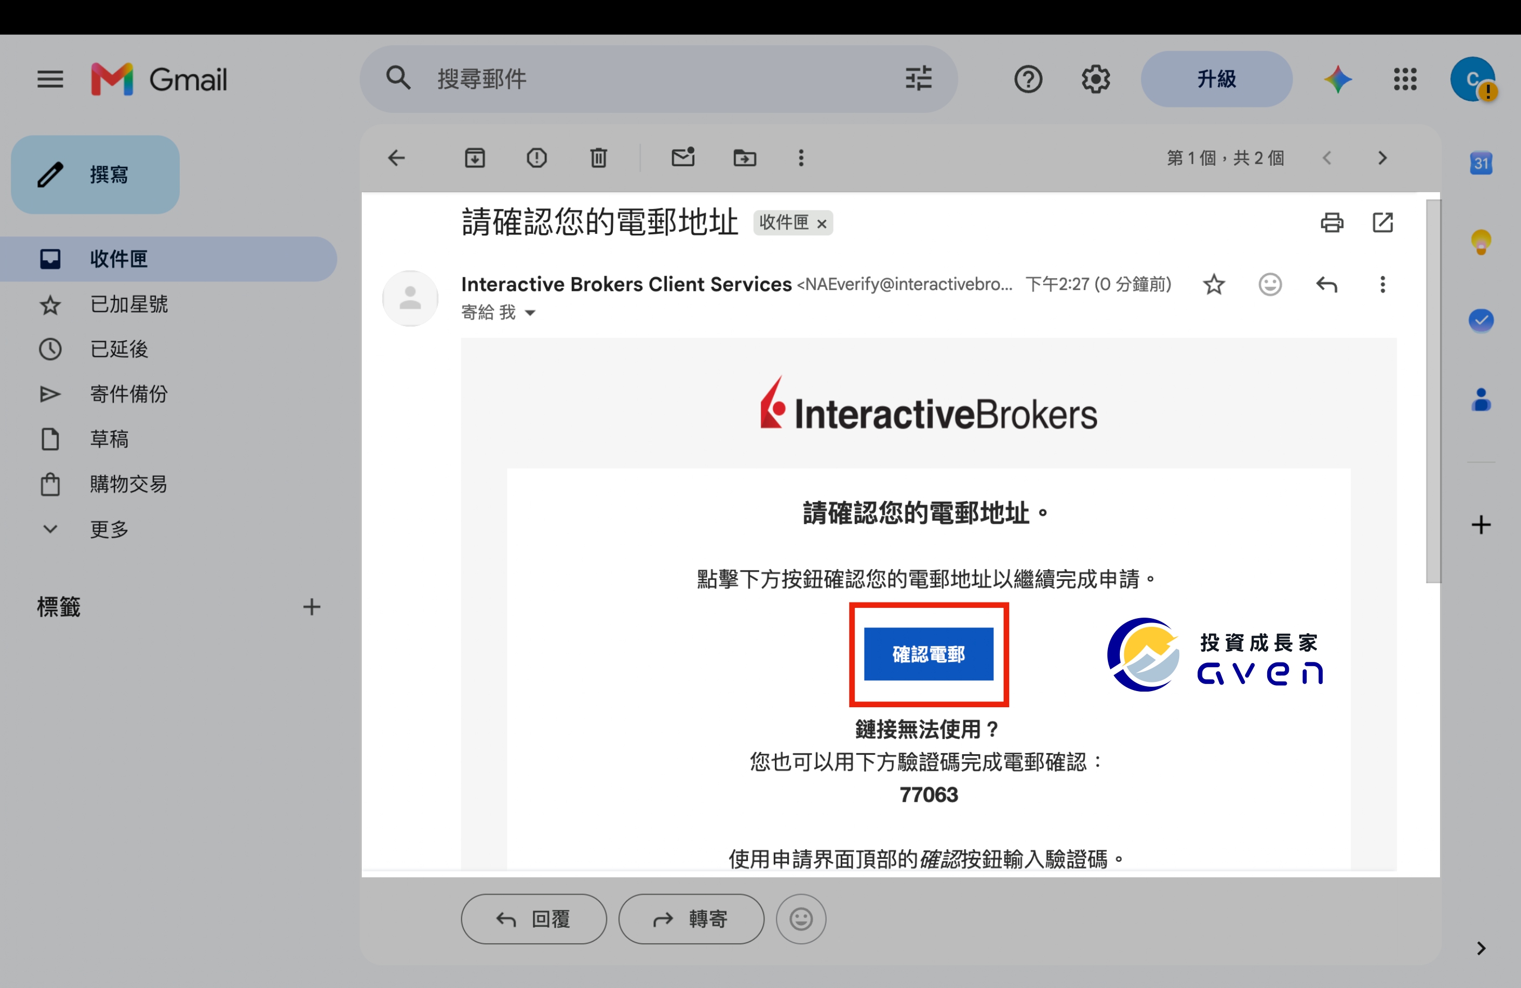Report this email as spam
Screen dimensions: 1521x988
point(537,158)
